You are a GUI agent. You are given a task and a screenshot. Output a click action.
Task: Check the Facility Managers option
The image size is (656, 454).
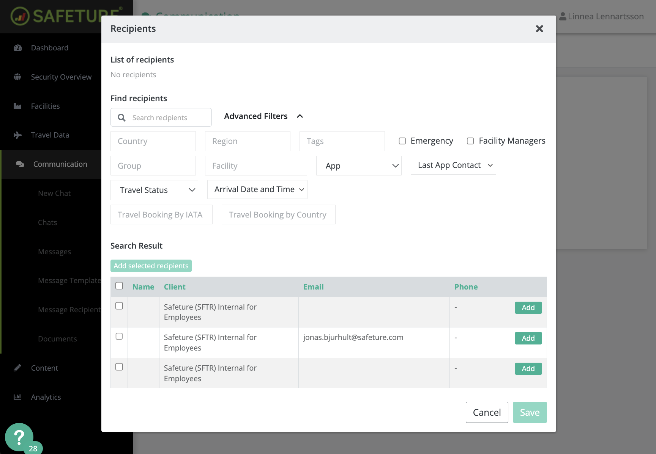pyautogui.click(x=470, y=141)
